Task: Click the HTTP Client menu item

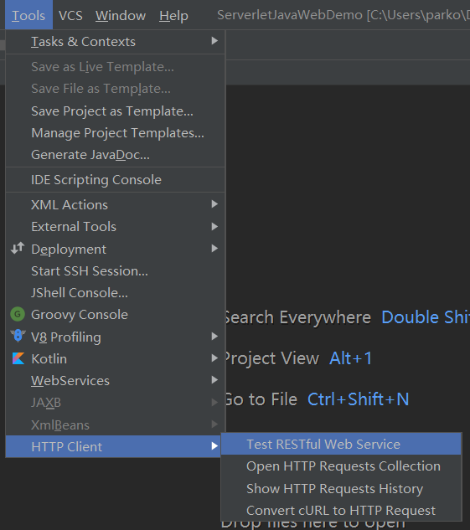Action: [113, 446]
